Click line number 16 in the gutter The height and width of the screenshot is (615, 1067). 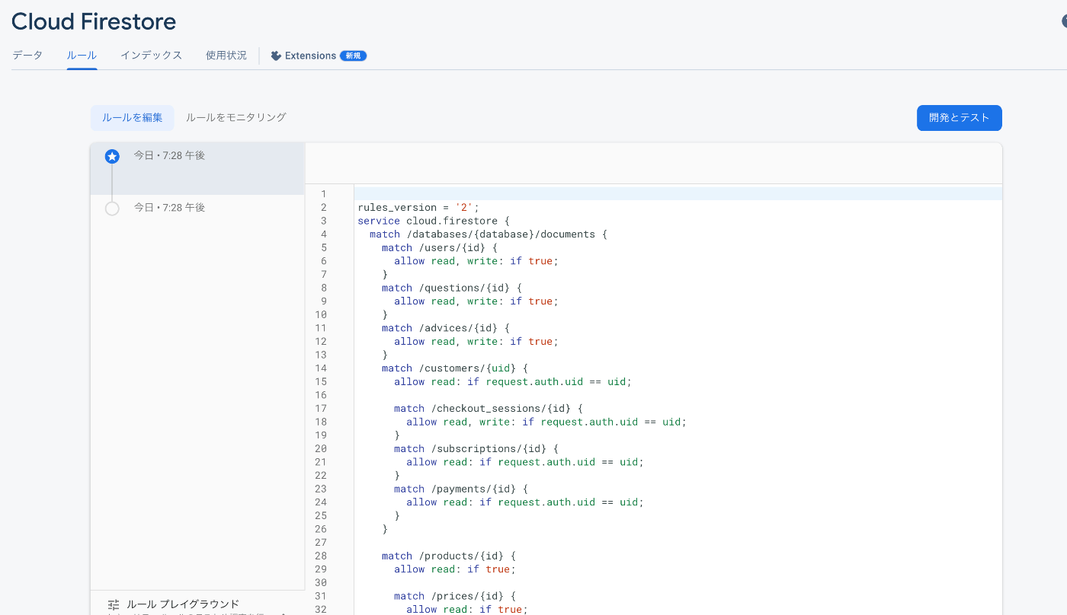click(x=320, y=395)
